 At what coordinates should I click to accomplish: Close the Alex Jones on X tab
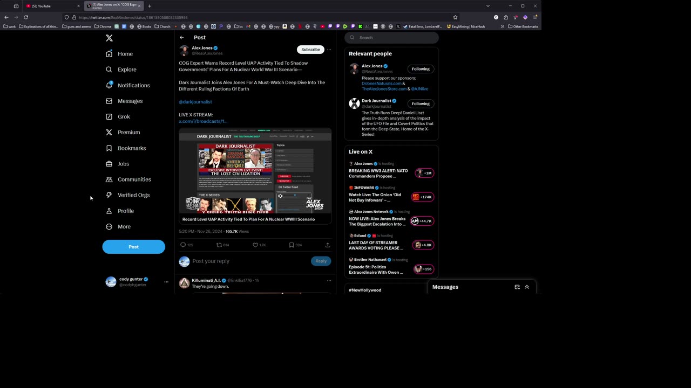click(139, 6)
